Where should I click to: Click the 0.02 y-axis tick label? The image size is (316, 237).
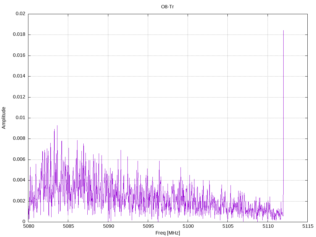coord(20,14)
